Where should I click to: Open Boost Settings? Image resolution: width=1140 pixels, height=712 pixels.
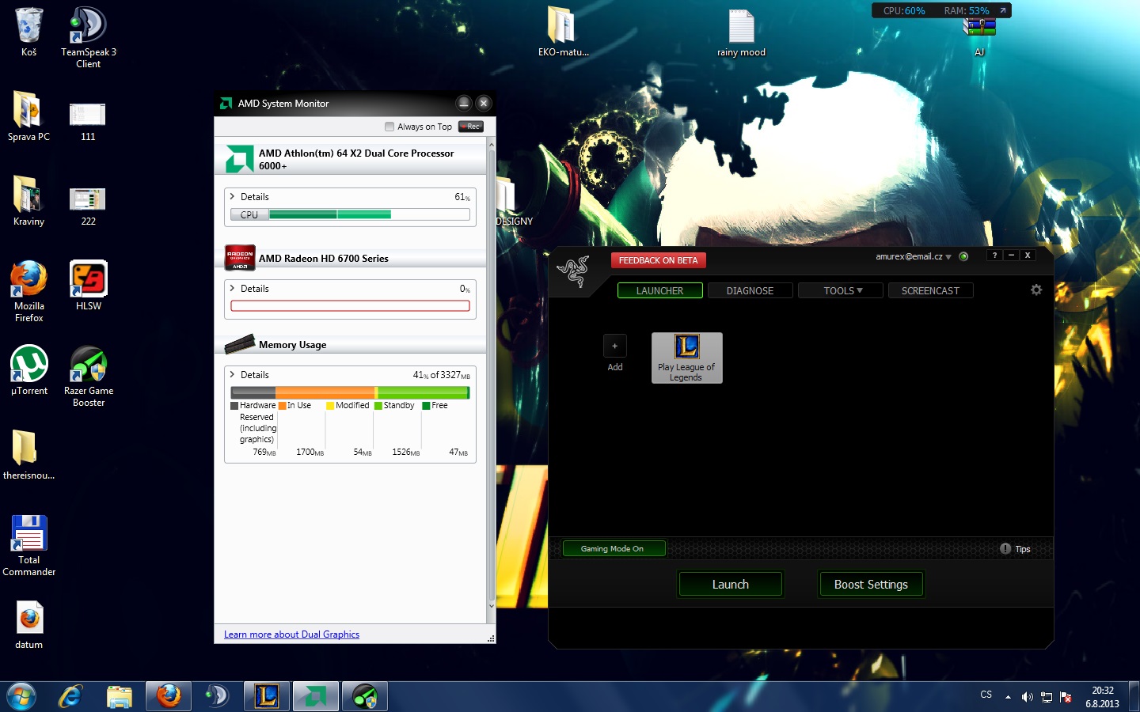pos(871,585)
